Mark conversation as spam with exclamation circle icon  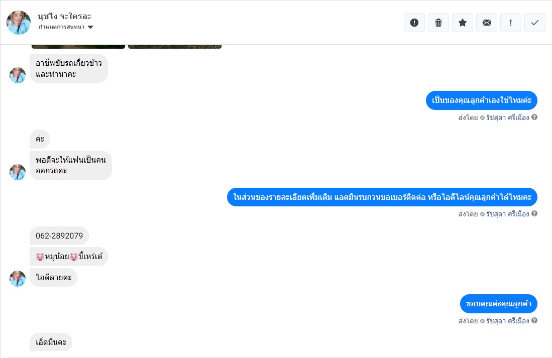(414, 23)
